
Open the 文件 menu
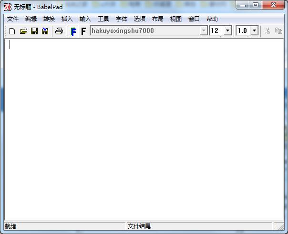(x=13, y=19)
